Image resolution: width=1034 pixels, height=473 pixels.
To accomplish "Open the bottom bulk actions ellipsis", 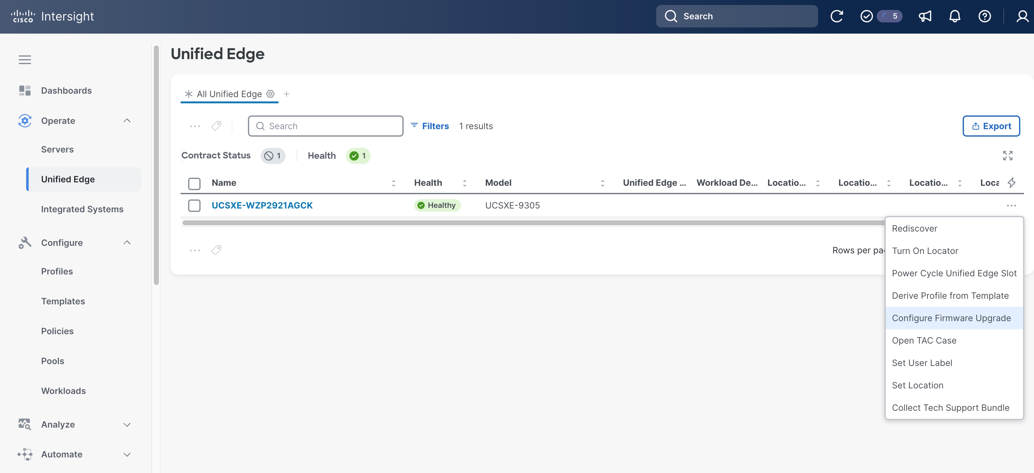I will [x=195, y=251].
